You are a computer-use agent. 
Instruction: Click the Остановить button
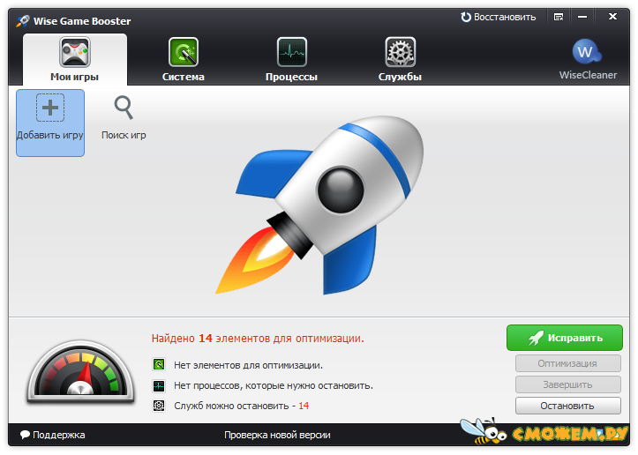(x=568, y=406)
